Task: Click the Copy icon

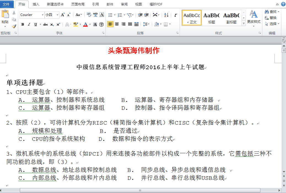Action: 14,19
